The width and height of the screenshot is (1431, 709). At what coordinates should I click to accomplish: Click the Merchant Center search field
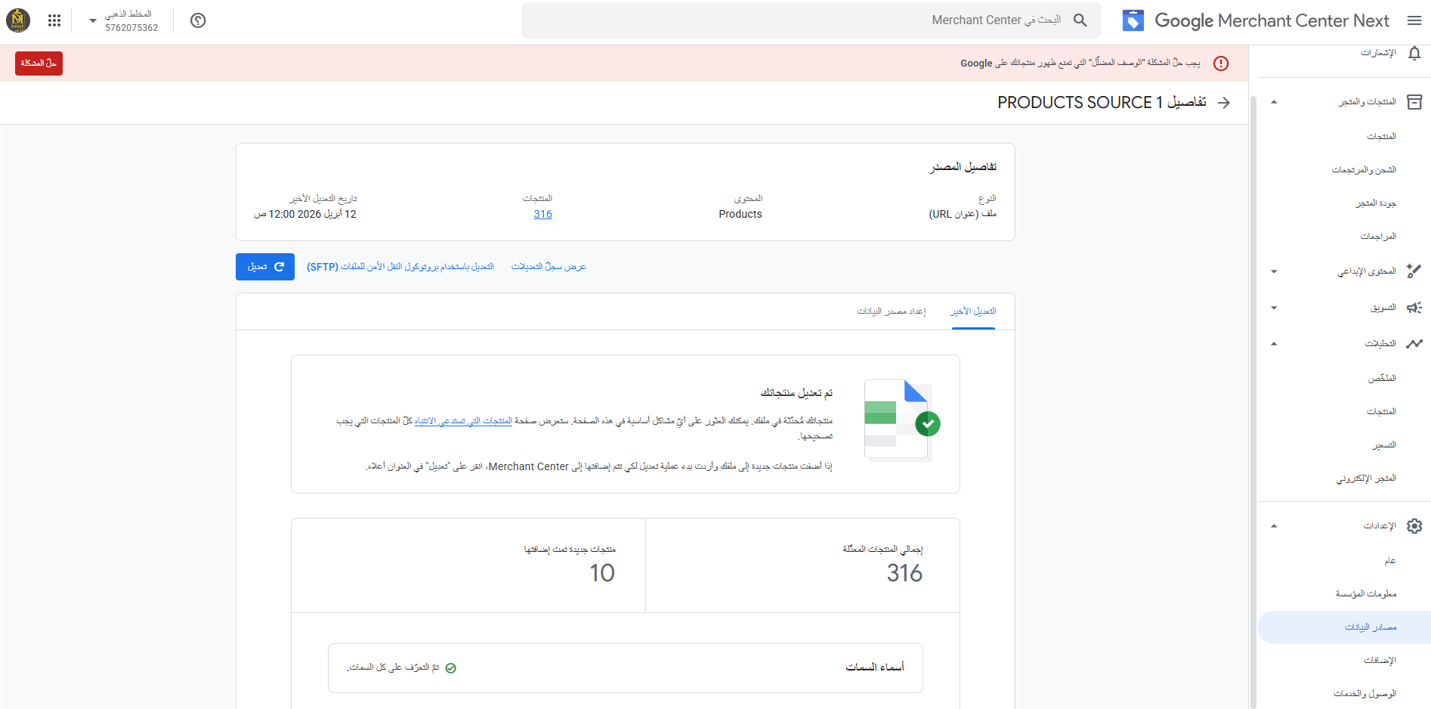pos(811,20)
